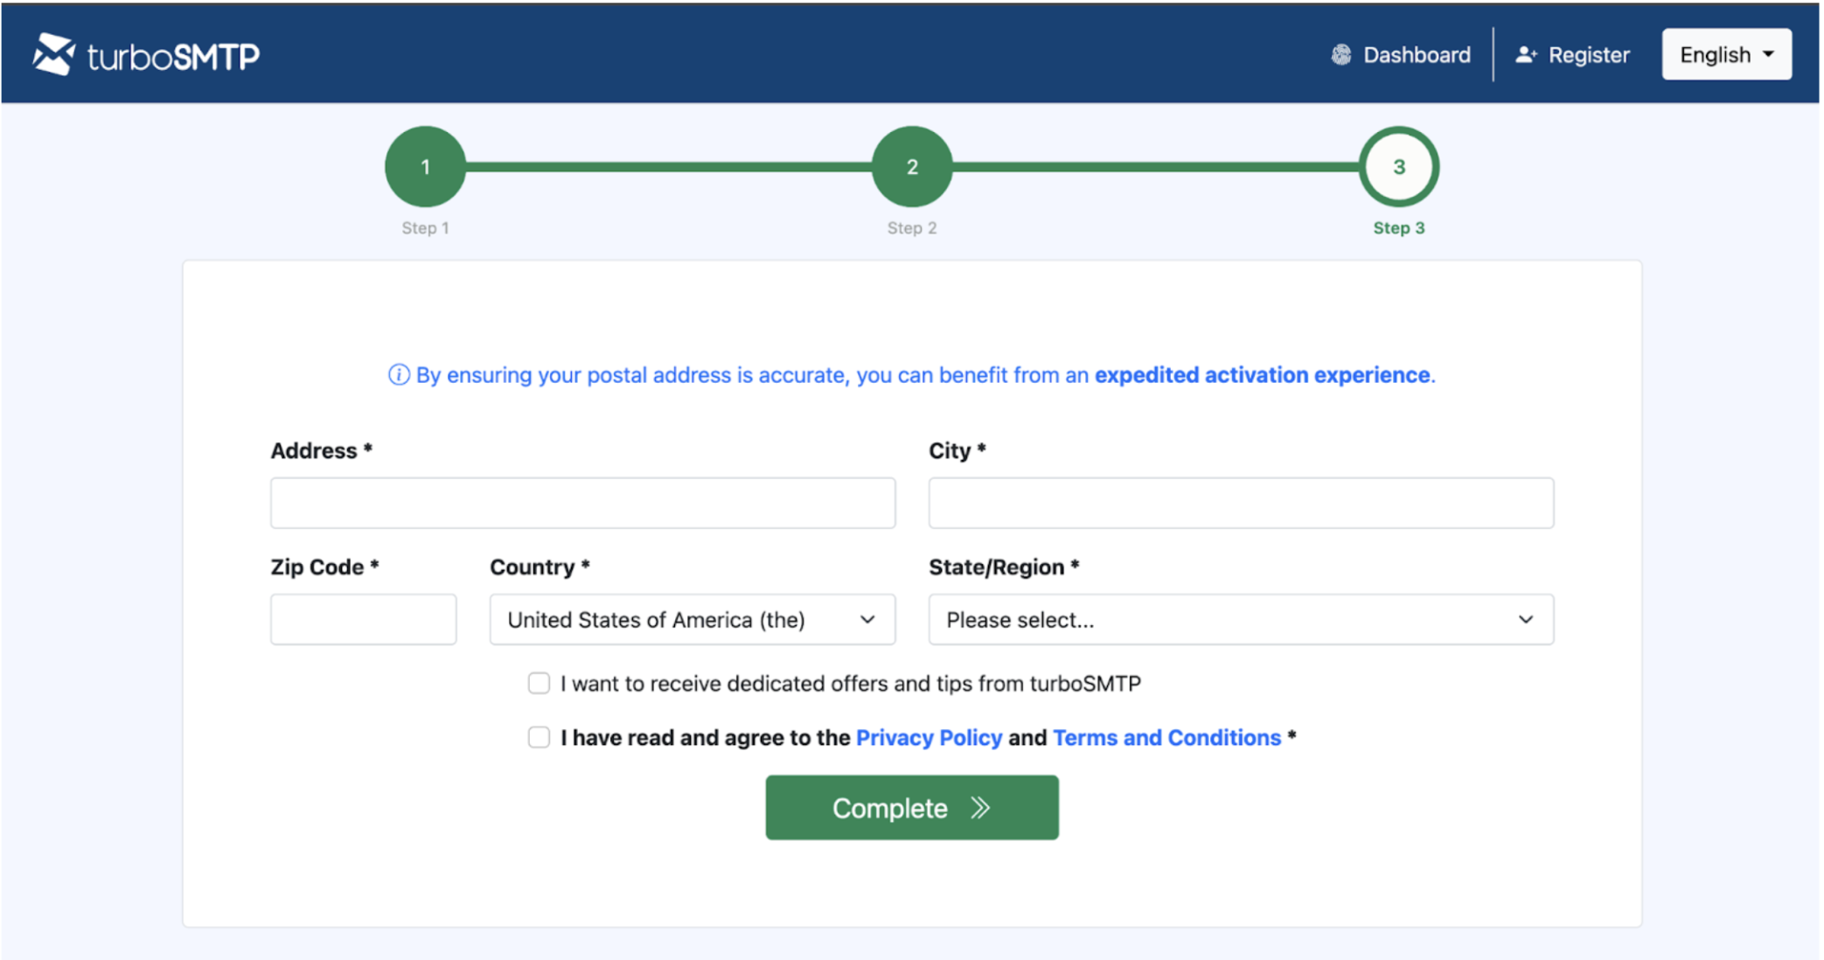The height and width of the screenshot is (960, 1824).
Task: Go back to the Step 2 circle
Action: click(911, 167)
